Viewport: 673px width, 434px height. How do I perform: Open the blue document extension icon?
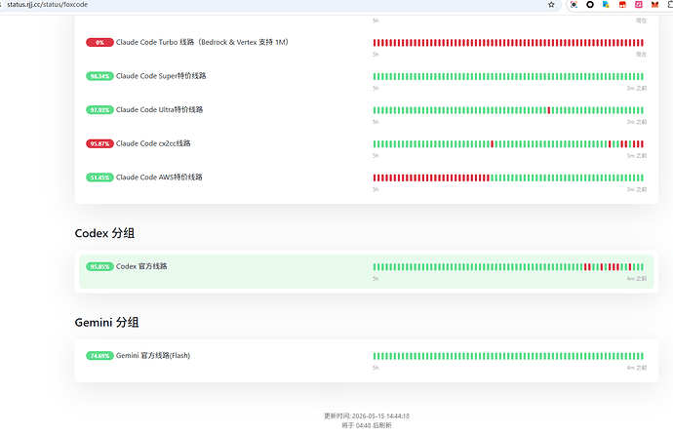[x=606, y=5]
